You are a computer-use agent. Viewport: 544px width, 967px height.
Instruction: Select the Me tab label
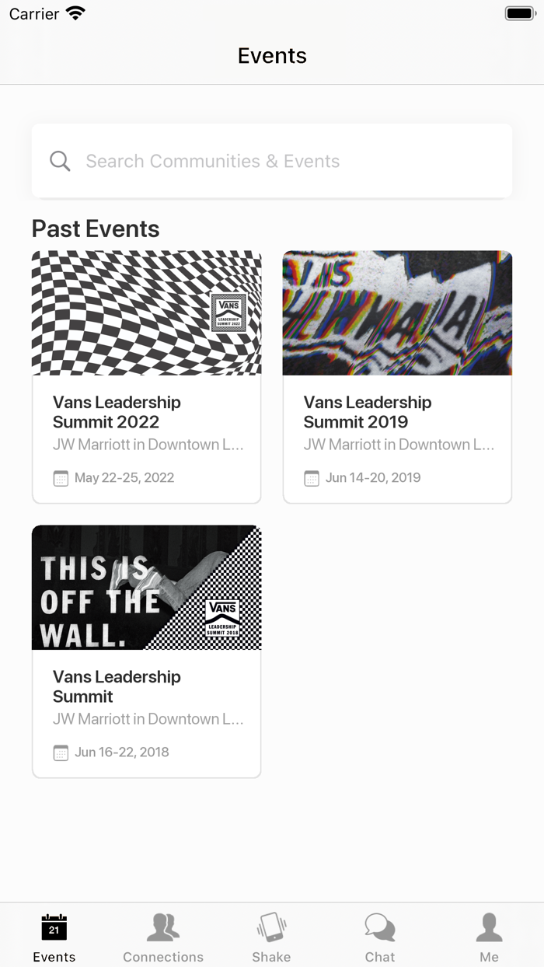pyautogui.click(x=489, y=957)
